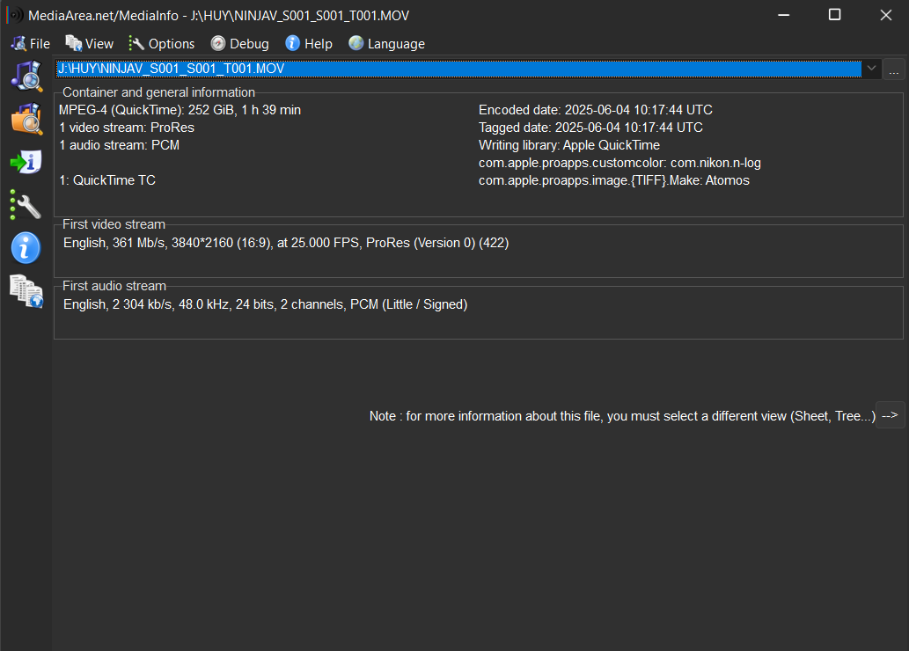
Task: Click the 'com.nikon.n-log' customcolor line
Action: click(x=619, y=163)
